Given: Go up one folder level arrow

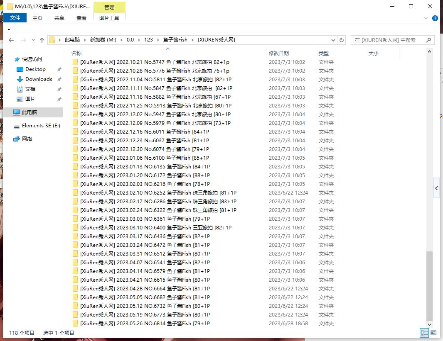Looking at the screenshot, I should tap(42, 40).
